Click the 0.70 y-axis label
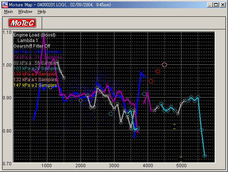228x172 pixels. pyautogui.click(x=7, y=163)
